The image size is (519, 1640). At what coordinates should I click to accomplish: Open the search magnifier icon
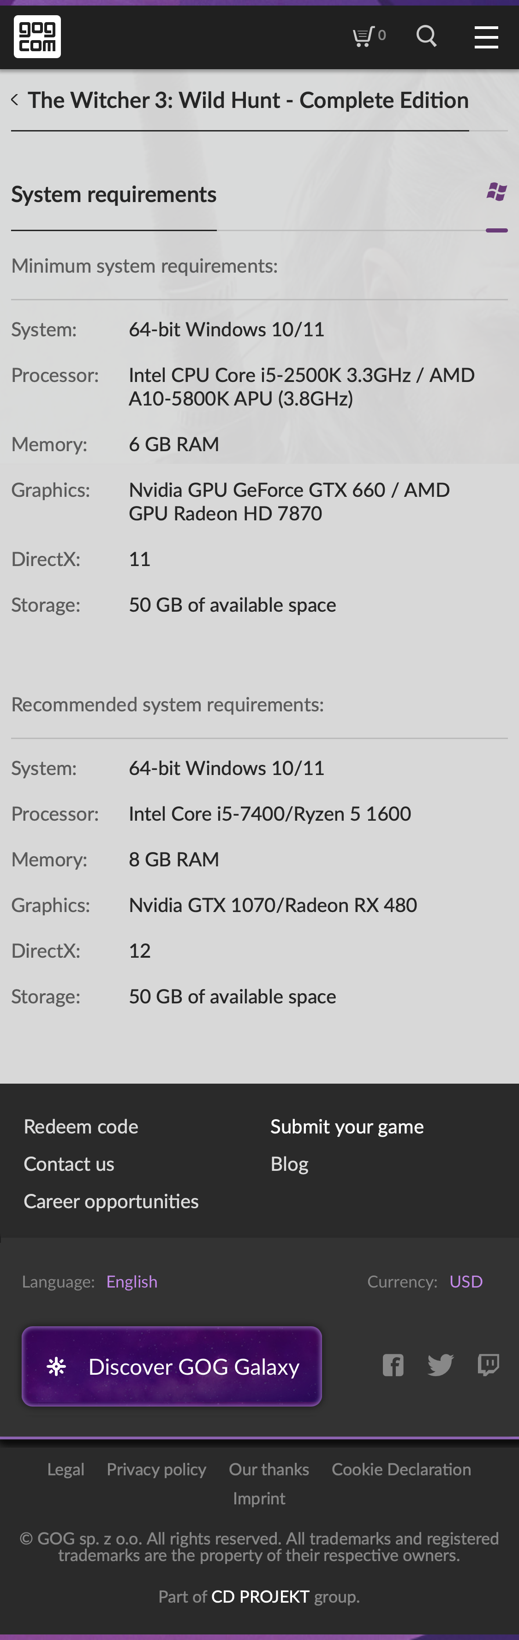(426, 36)
